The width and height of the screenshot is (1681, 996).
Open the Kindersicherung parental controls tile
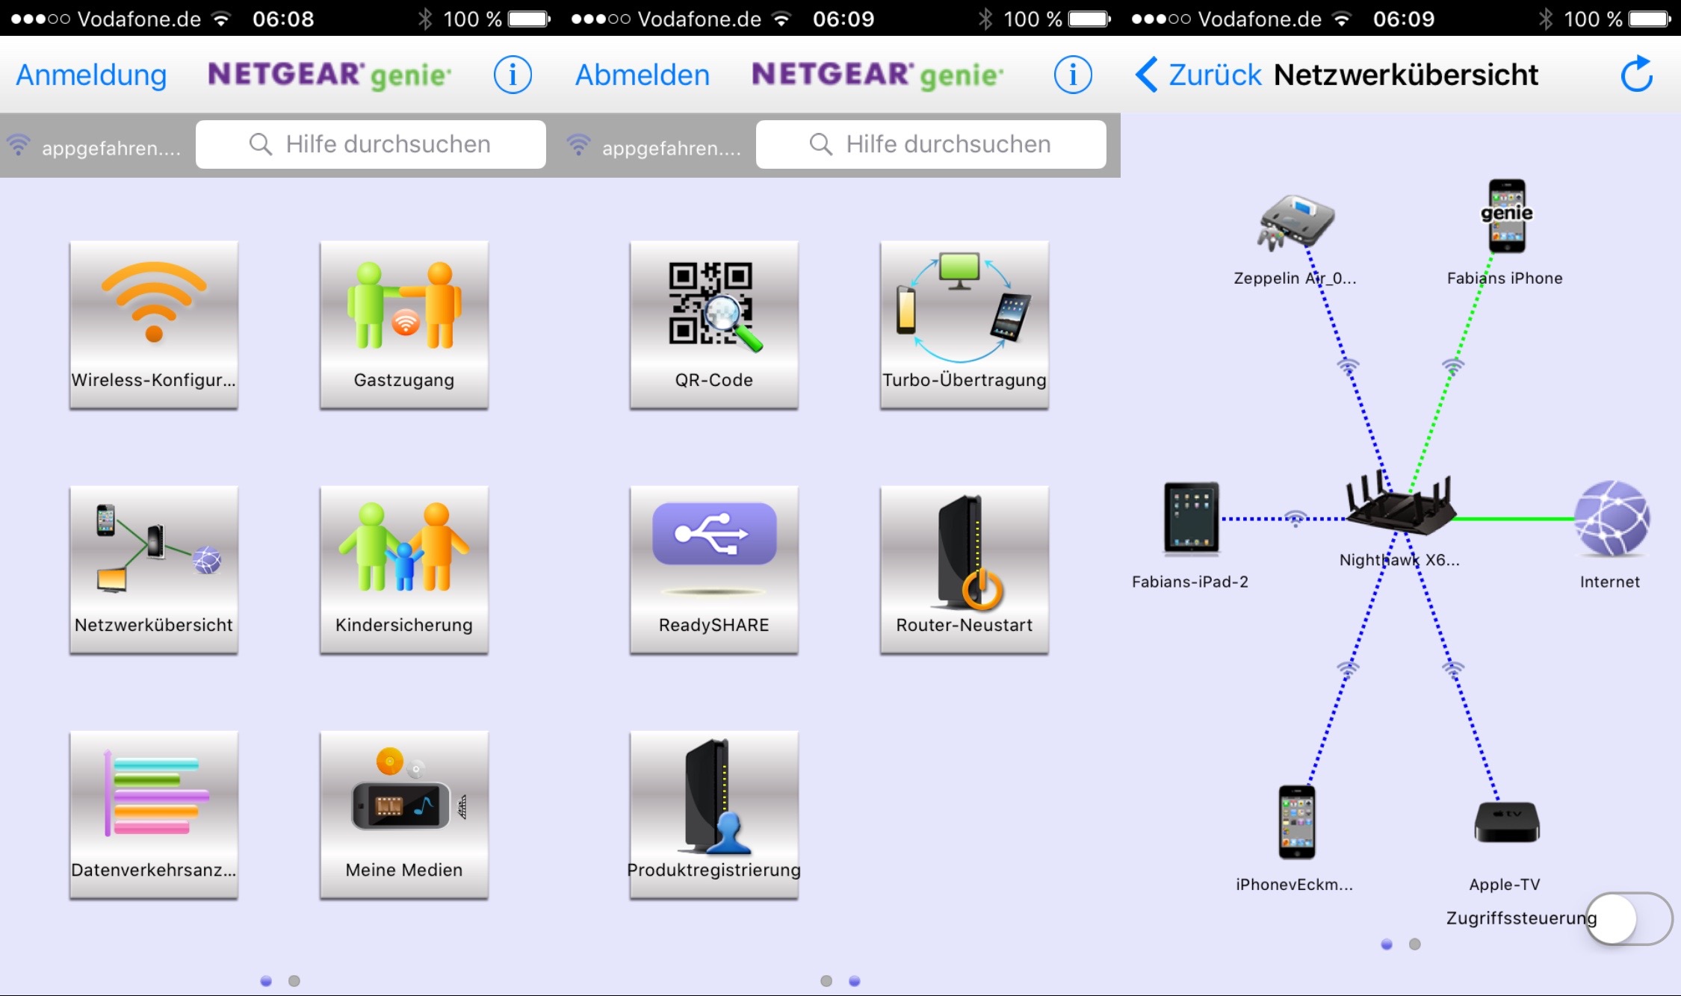coord(404,569)
